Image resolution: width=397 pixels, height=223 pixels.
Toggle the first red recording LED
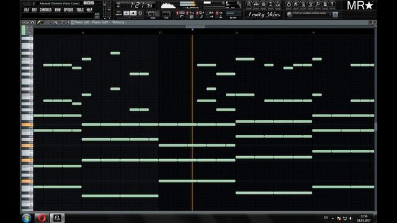(x=177, y=13)
